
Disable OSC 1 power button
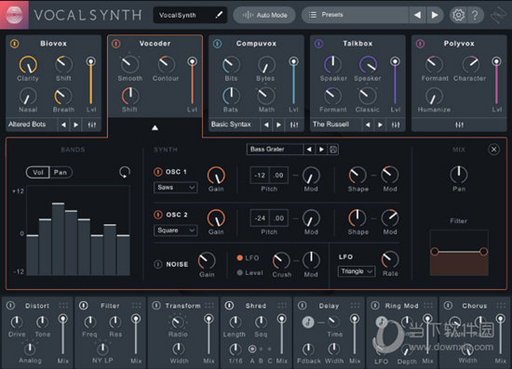point(157,172)
